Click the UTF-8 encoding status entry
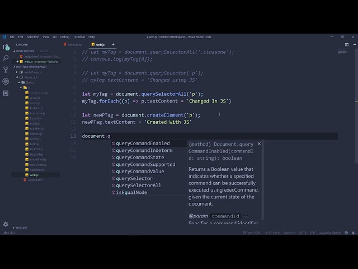 pyautogui.click(x=302, y=233)
